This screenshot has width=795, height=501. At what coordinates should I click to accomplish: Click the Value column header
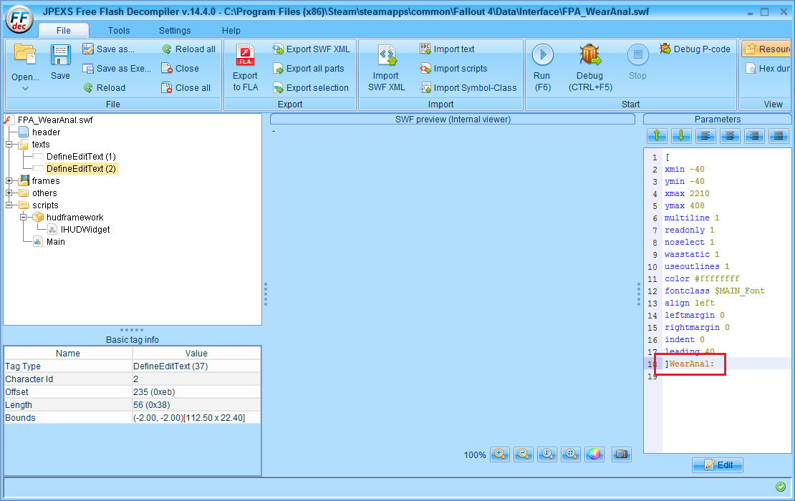[196, 353]
